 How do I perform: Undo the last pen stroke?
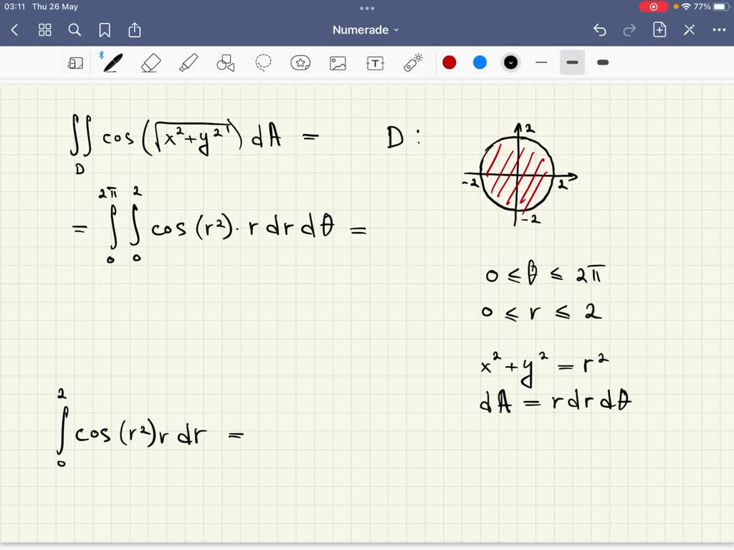[600, 29]
